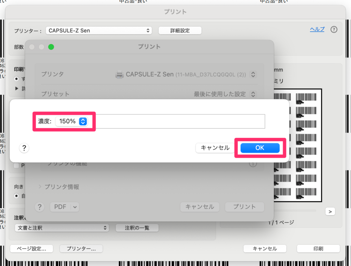This screenshot has width=351, height=266.
Task: Open the 文書と注釈 dropdown
Action: click(x=62, y=228)
